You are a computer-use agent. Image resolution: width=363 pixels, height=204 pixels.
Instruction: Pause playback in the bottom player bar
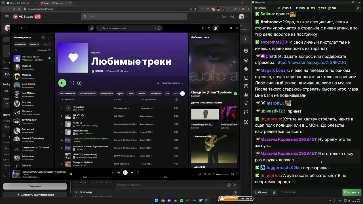[125, 173]
